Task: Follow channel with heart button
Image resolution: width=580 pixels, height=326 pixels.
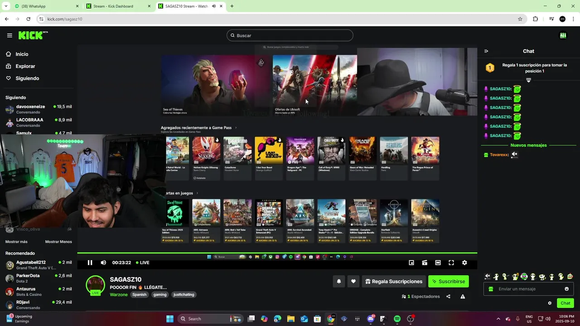Action: coord(353,281)
